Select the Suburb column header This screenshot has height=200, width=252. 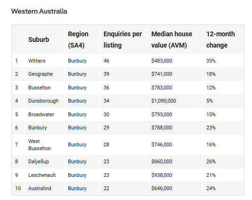(39, 40)
